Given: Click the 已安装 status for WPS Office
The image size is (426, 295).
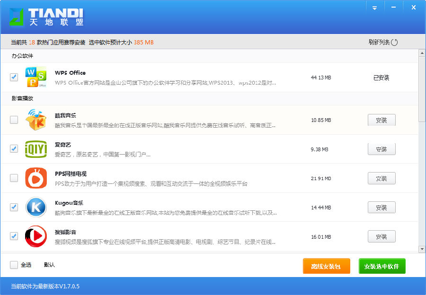Looking at the screenshot, I should coord(382,78).
